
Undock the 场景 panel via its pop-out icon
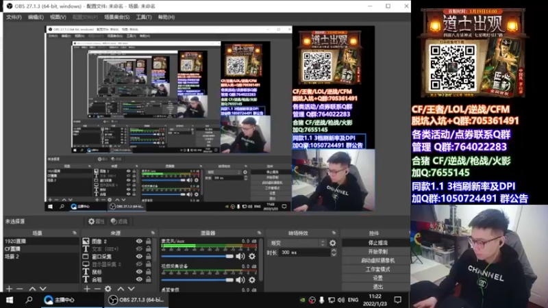(75, 233)
